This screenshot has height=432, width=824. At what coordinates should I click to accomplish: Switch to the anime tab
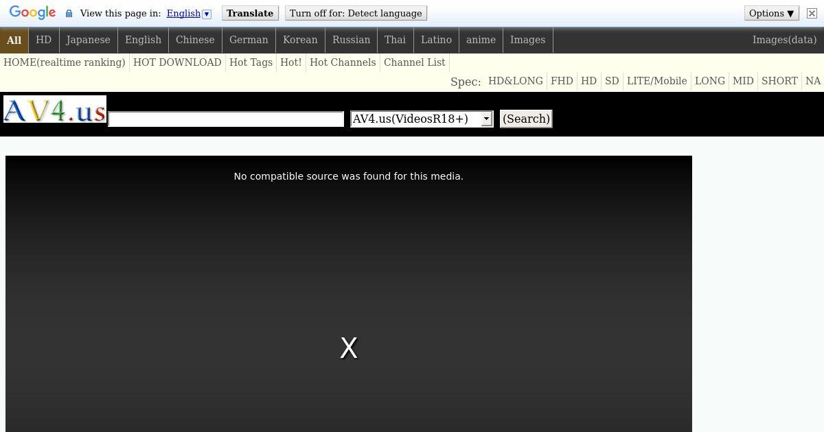coord(481,40)
